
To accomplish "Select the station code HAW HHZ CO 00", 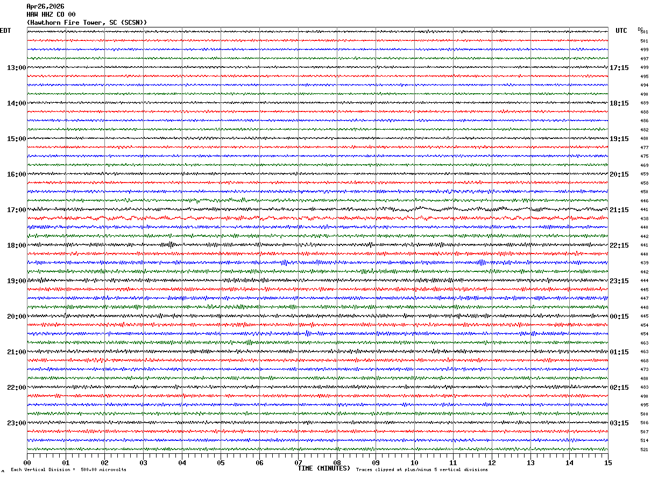I will [51, 15].
